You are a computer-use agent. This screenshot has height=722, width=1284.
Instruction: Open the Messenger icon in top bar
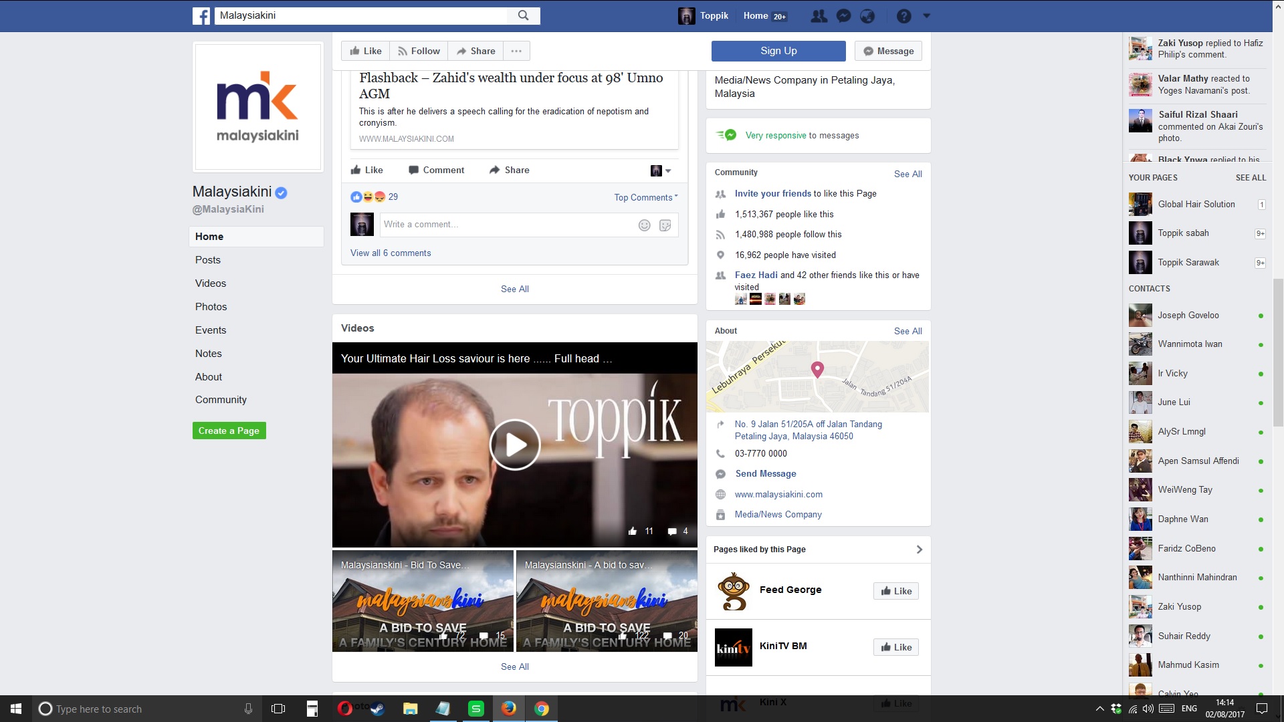844,16
